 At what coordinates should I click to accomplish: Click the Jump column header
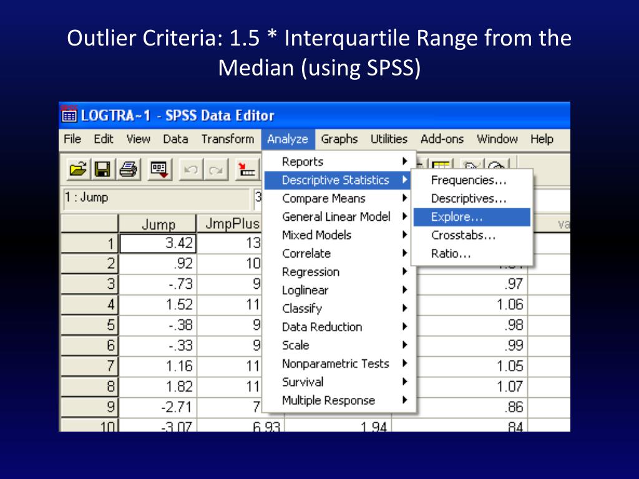coord(158,224)
